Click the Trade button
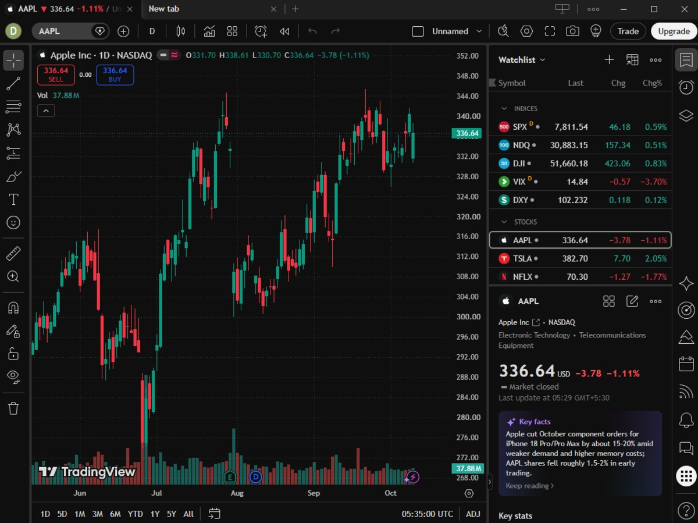This screenshot has height=523, width=698. [x=628, y=31]
